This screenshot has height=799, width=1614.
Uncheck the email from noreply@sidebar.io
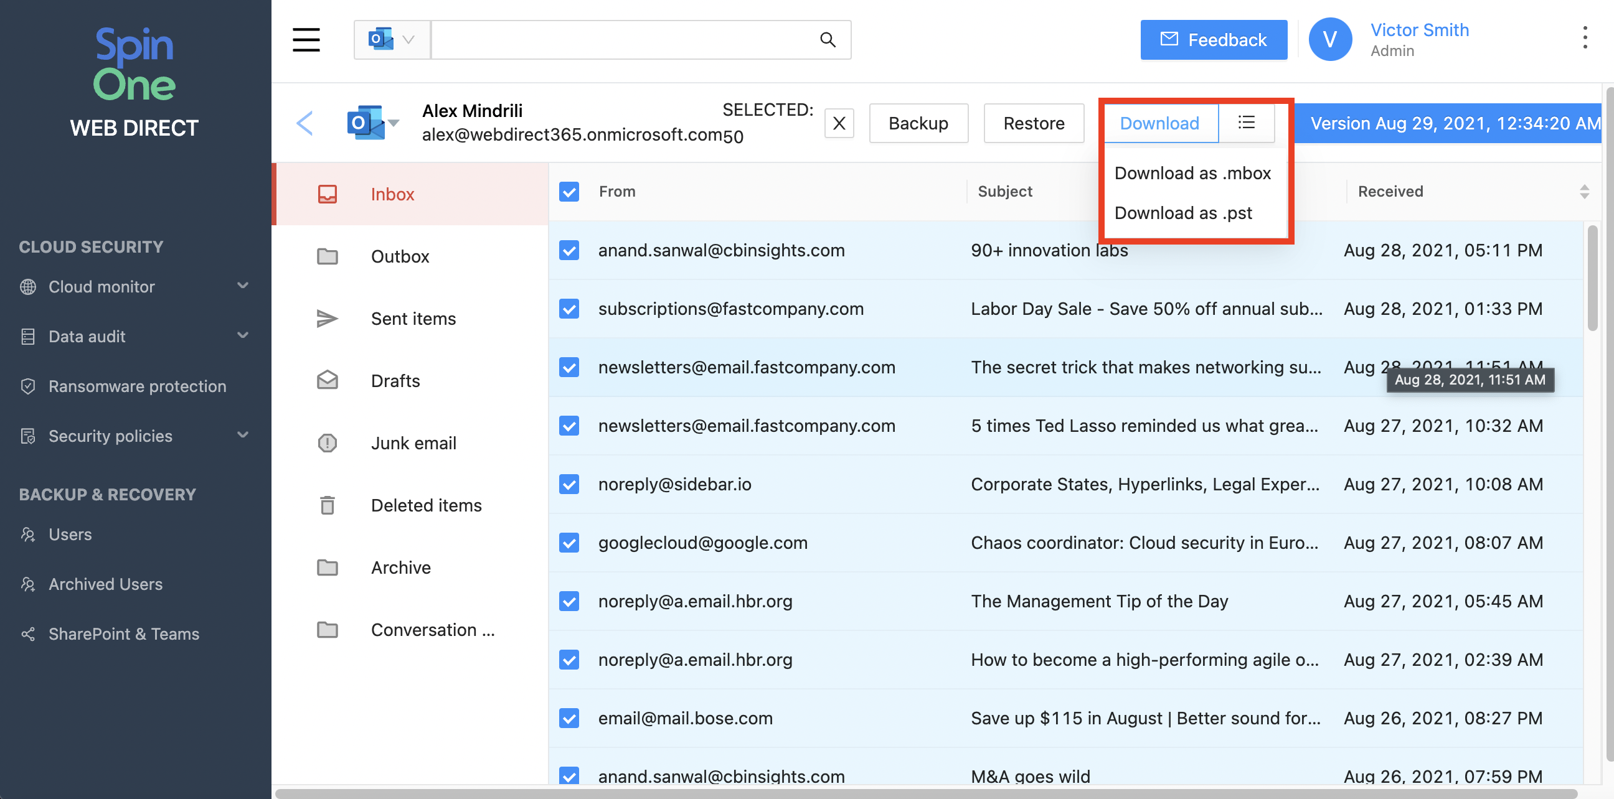(569, 484)
